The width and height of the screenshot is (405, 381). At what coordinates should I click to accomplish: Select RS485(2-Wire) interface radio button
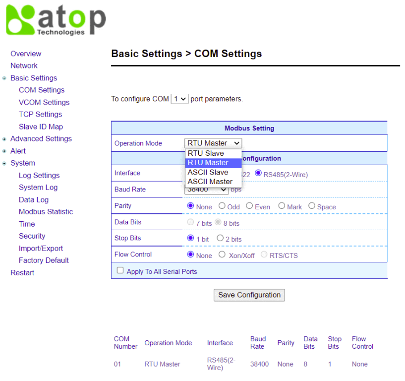click(x=258, y=173)
